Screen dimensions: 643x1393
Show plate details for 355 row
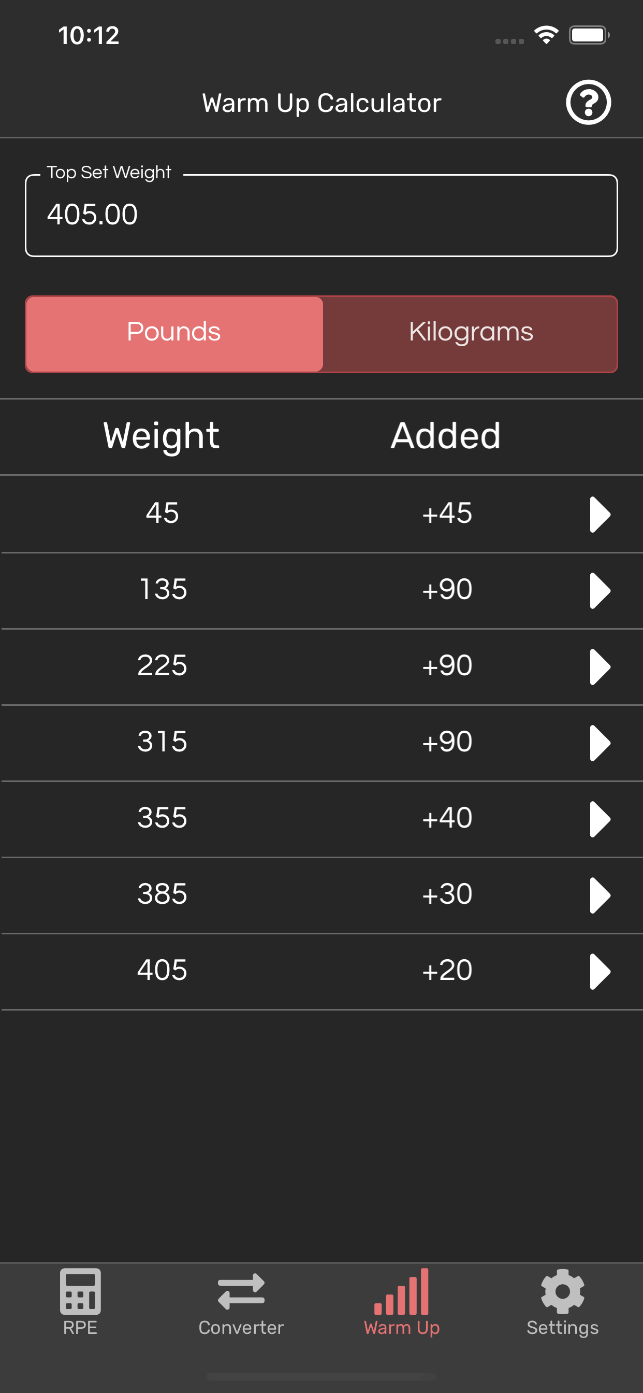[599, 819]
